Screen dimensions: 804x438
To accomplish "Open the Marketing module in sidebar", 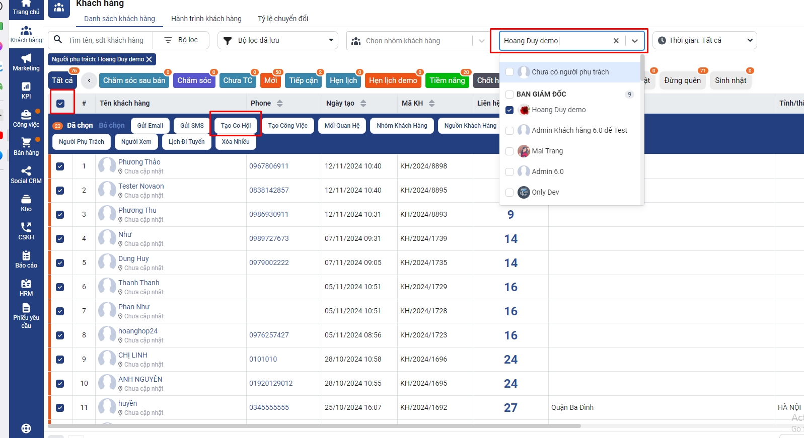I will pos(26,62).
